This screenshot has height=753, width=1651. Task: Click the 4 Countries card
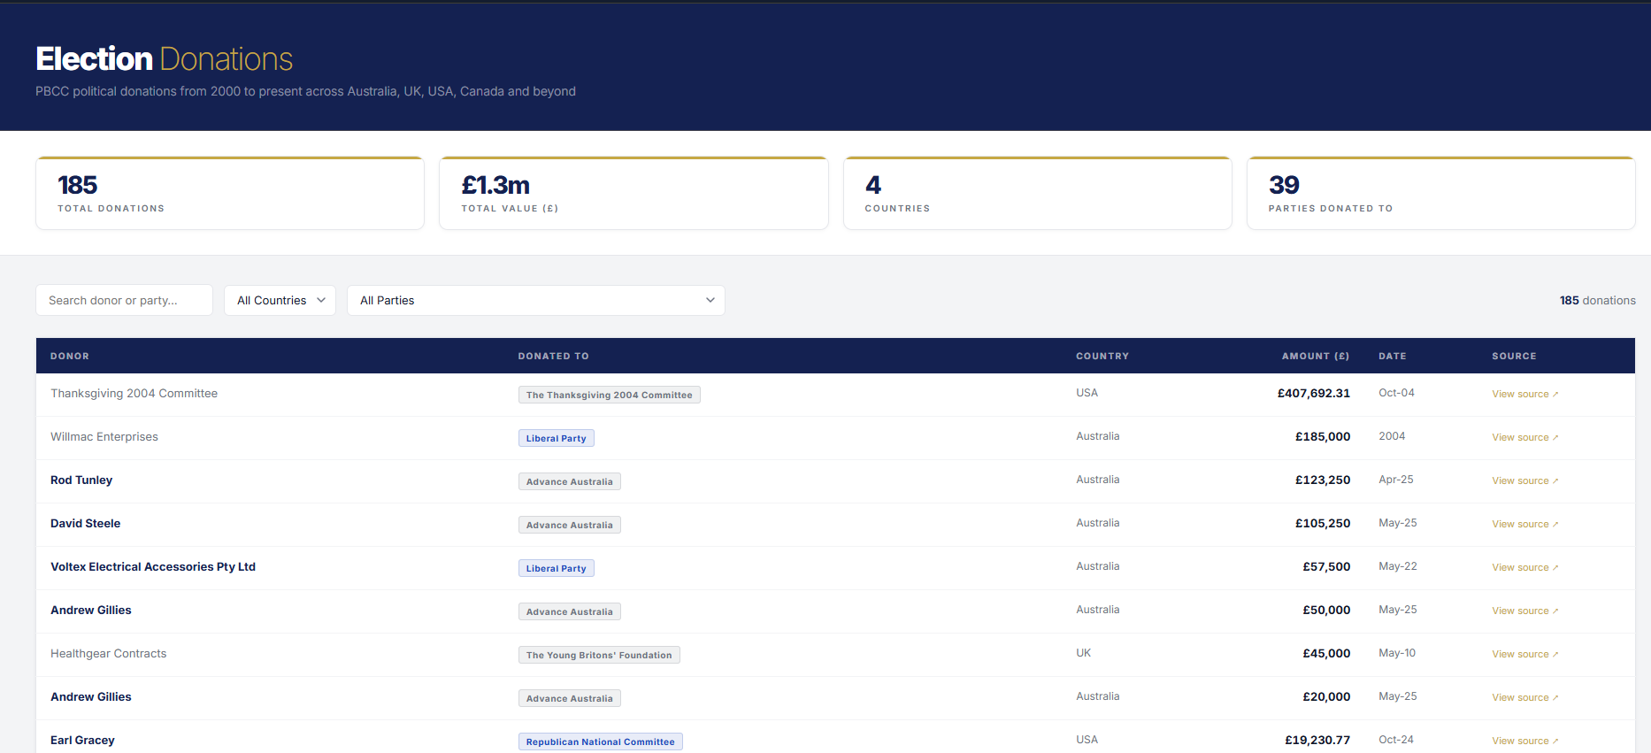click(x=1038, y=193)
